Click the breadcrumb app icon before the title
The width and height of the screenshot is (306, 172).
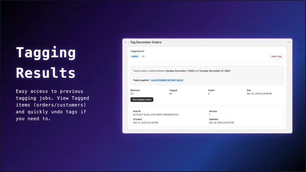click(125, 42)
